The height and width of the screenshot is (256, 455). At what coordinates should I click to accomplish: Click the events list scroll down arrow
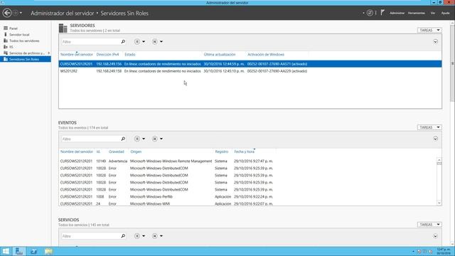click(439, 203)
